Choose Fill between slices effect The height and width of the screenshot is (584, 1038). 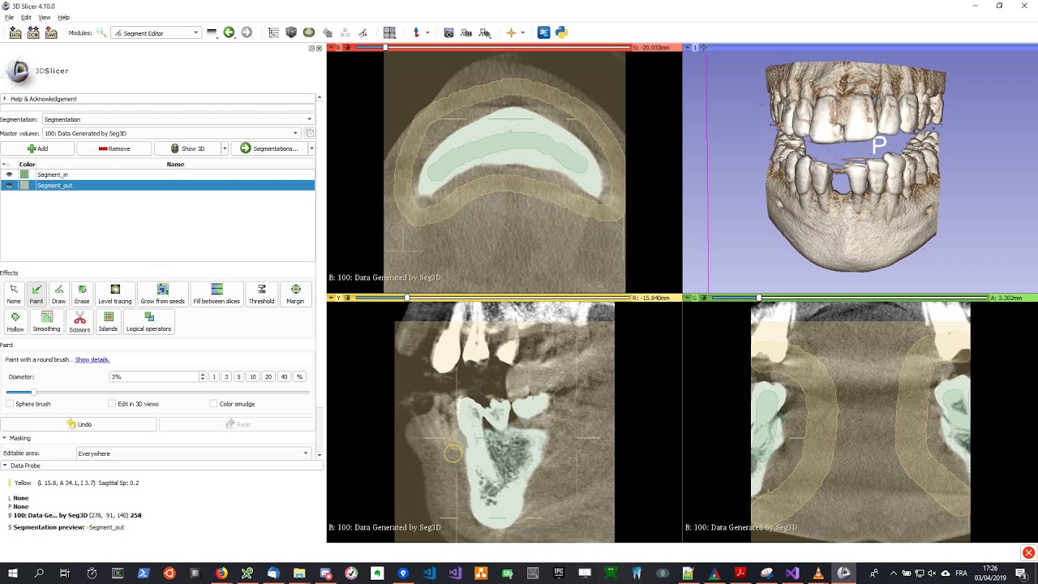(217, 294)
